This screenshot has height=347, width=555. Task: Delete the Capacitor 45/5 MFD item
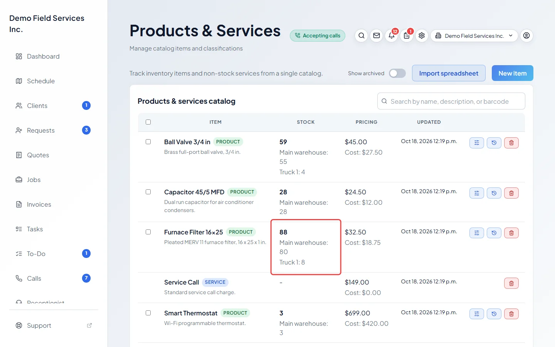(511, 193)
